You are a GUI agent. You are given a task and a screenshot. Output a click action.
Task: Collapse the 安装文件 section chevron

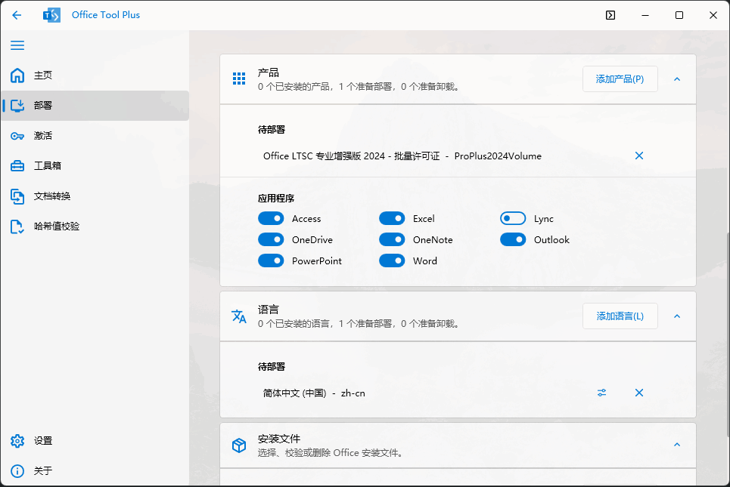pyautogui.click(x=676, y=445)
